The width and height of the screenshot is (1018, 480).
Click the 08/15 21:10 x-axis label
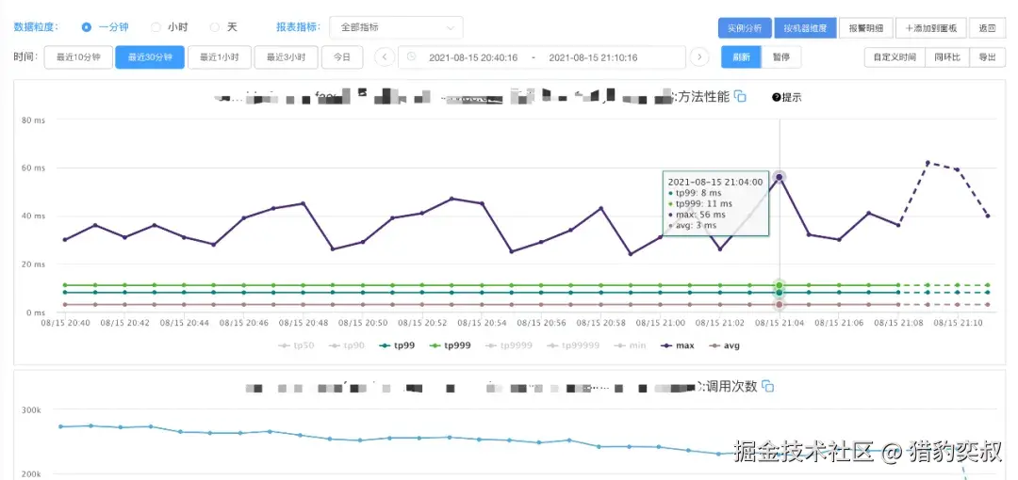point(957,323)
